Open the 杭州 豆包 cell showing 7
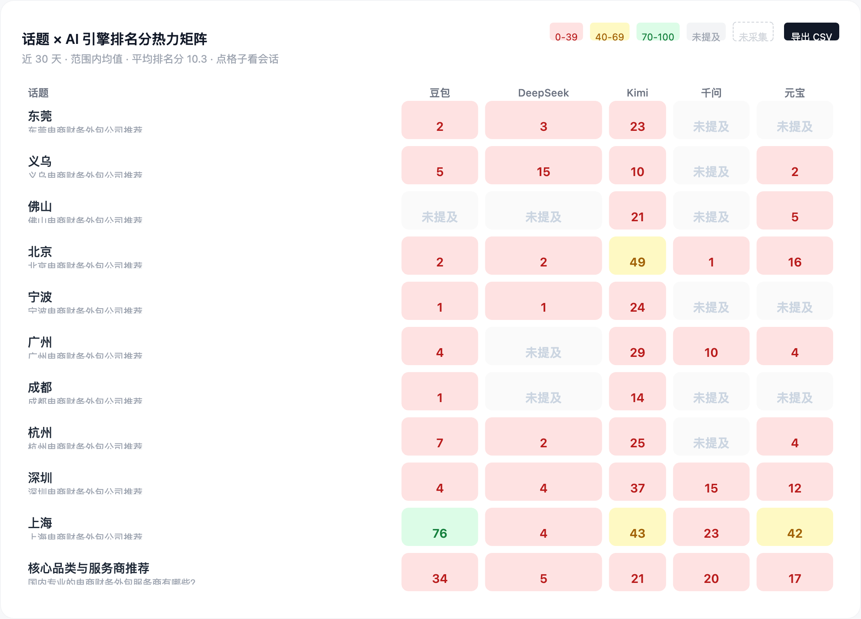The image size is (861, 619). 440,436
